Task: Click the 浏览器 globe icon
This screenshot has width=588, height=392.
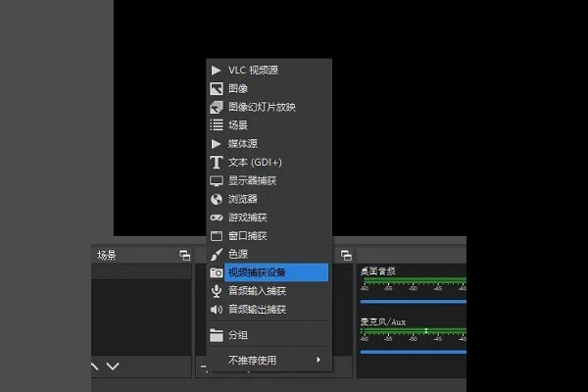Action: [217, 199]
